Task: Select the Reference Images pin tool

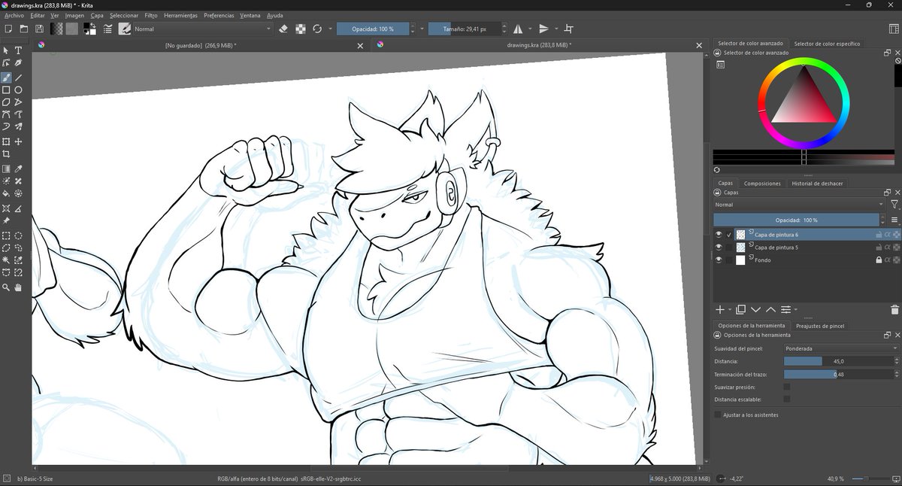Action: pyautogui.click(x=6, y=221)
